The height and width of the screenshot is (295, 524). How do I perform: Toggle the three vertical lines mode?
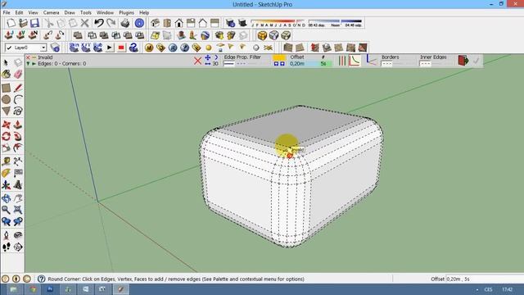342,61
